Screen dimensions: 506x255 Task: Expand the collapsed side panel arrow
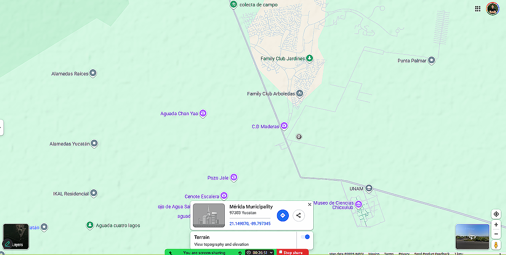pyautogui.click(x=1, y=126)
